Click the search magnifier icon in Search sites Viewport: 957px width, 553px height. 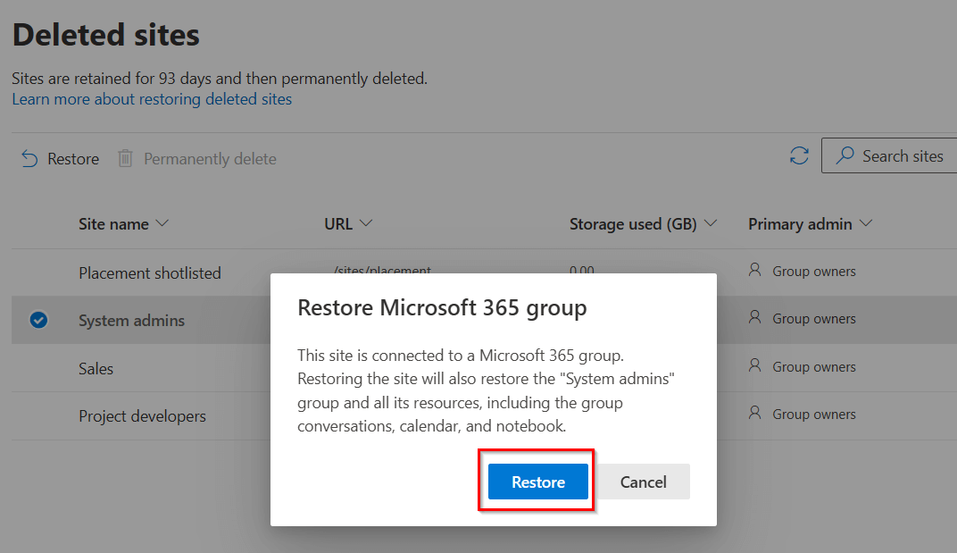pyautogui.click(x=846, y=155)
